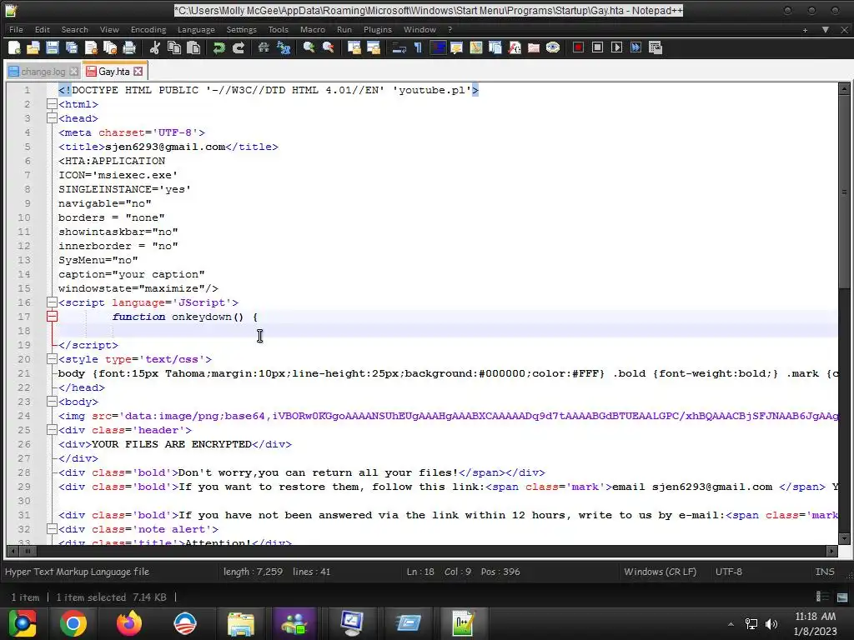Toggle synchronize horizontal scrolling icon
The height and width of the screenshot is (640, 854).
pos(374,47)
